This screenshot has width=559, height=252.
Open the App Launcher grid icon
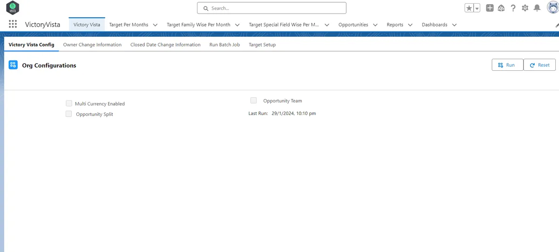[13, 25]
